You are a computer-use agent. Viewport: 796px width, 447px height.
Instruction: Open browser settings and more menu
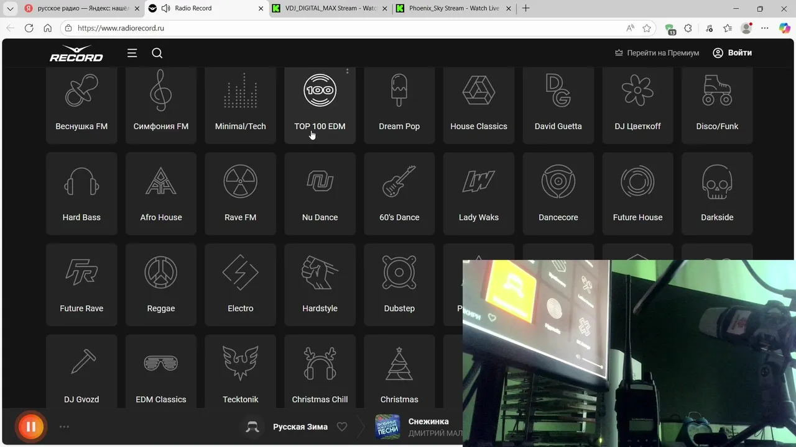765,28
